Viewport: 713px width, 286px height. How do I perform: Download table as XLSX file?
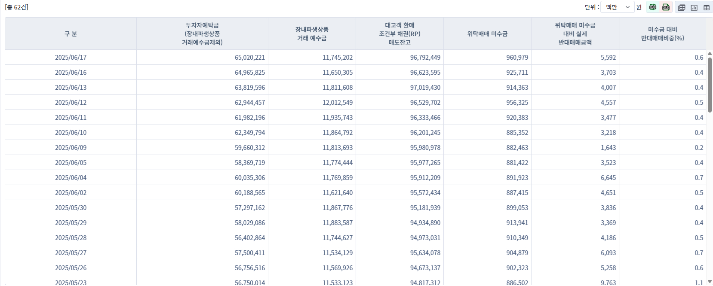pyautogui.click(x=653, y=7)
